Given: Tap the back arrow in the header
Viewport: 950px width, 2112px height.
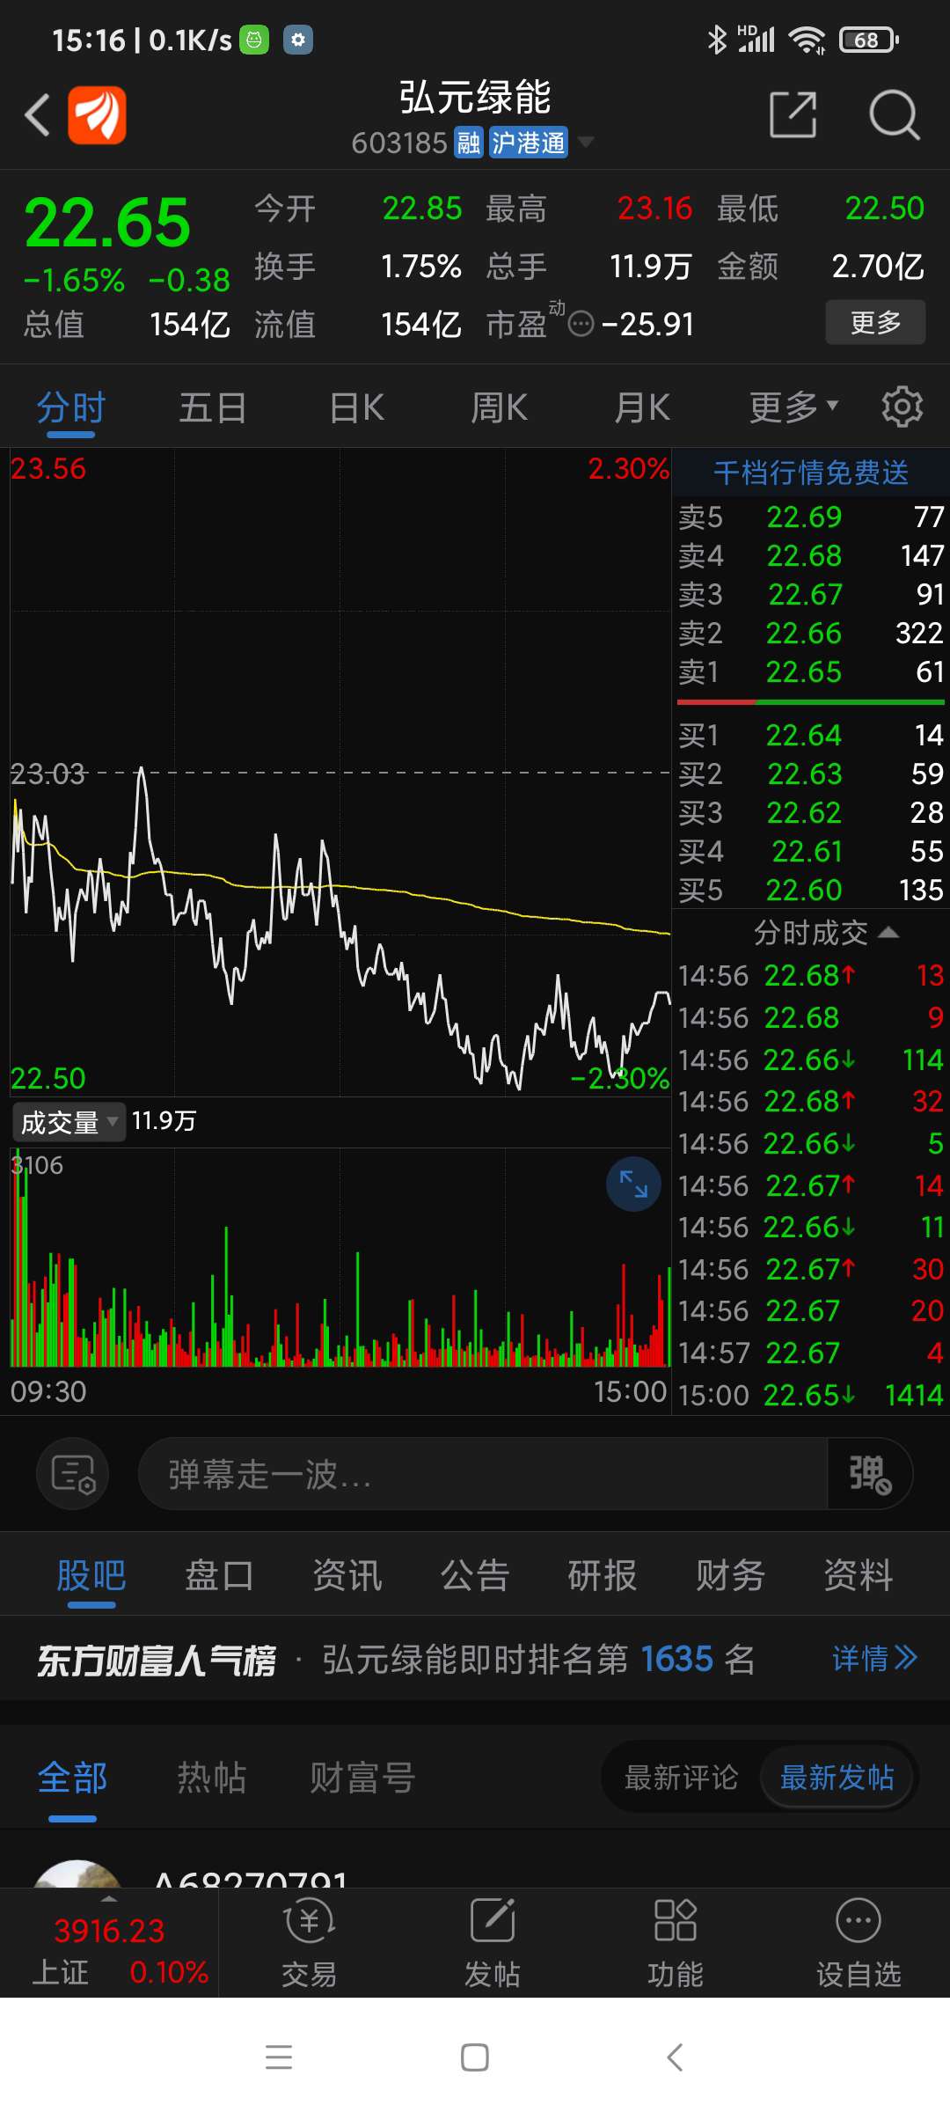Looking at the screenshot, I should click(x=37, y=115).
